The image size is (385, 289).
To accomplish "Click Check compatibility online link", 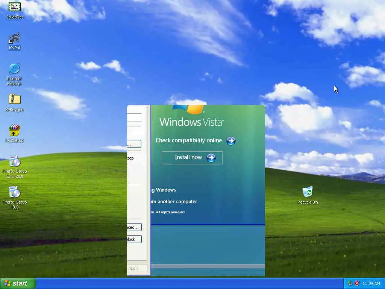I will 189,140.
